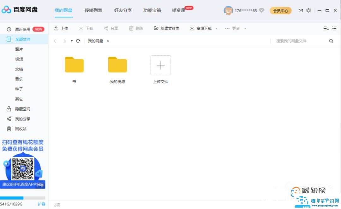Click the lock icon for 隐藏空间
341x209 pixels.
pyautogui.click(x=9, y=109)
